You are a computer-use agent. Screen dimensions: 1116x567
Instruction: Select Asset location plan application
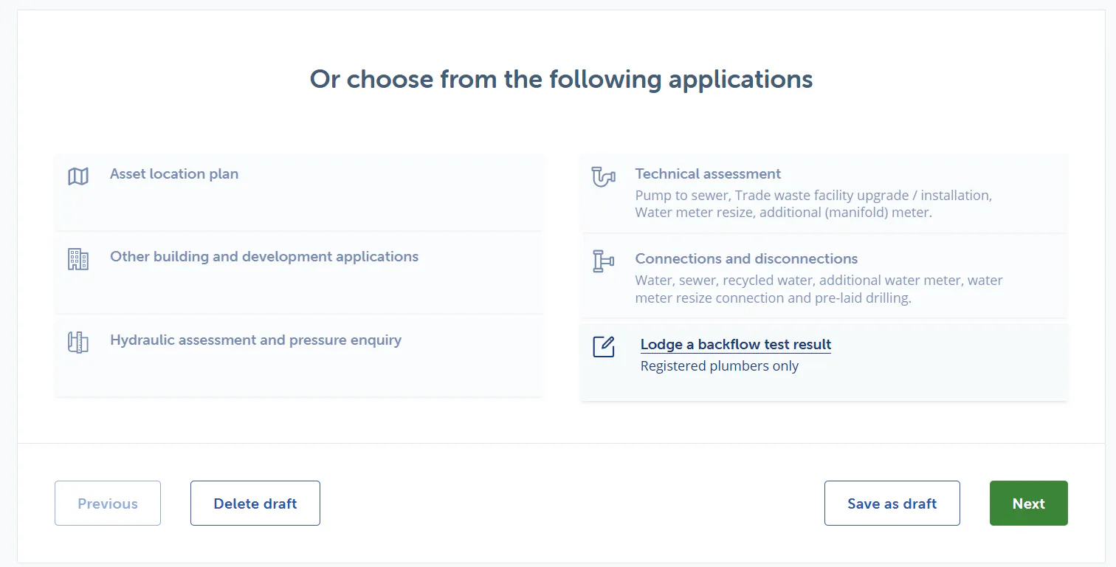(174, 174)
